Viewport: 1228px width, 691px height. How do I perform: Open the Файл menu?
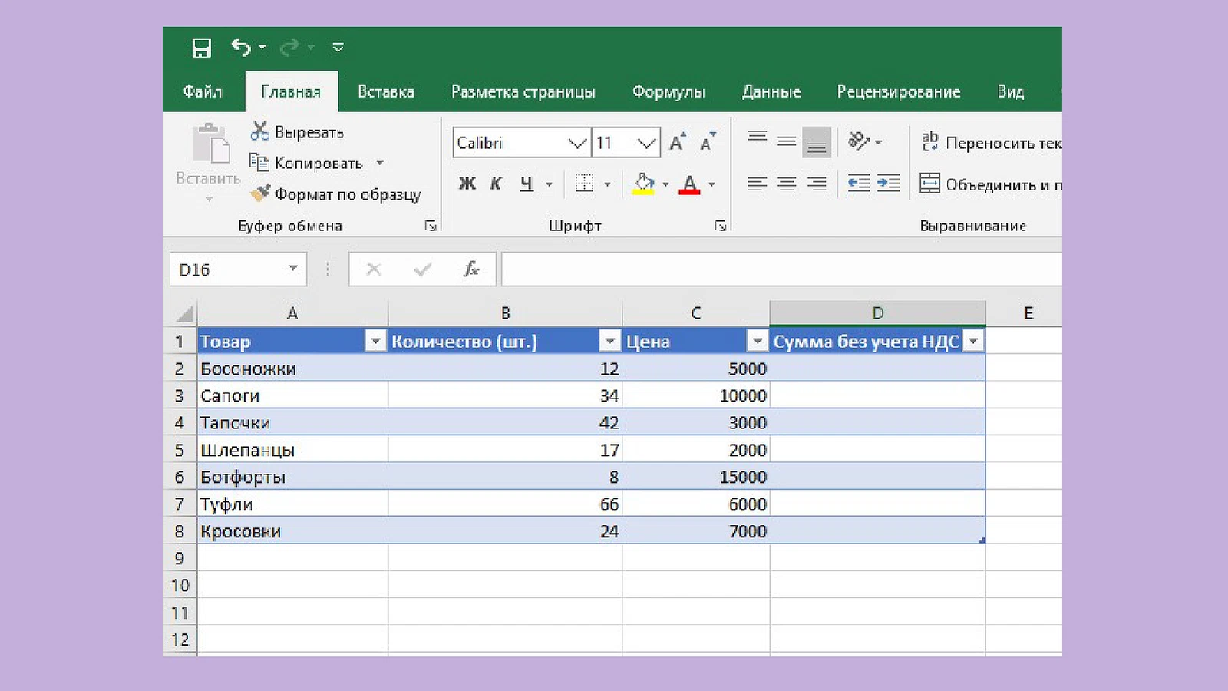pos(203,91)
